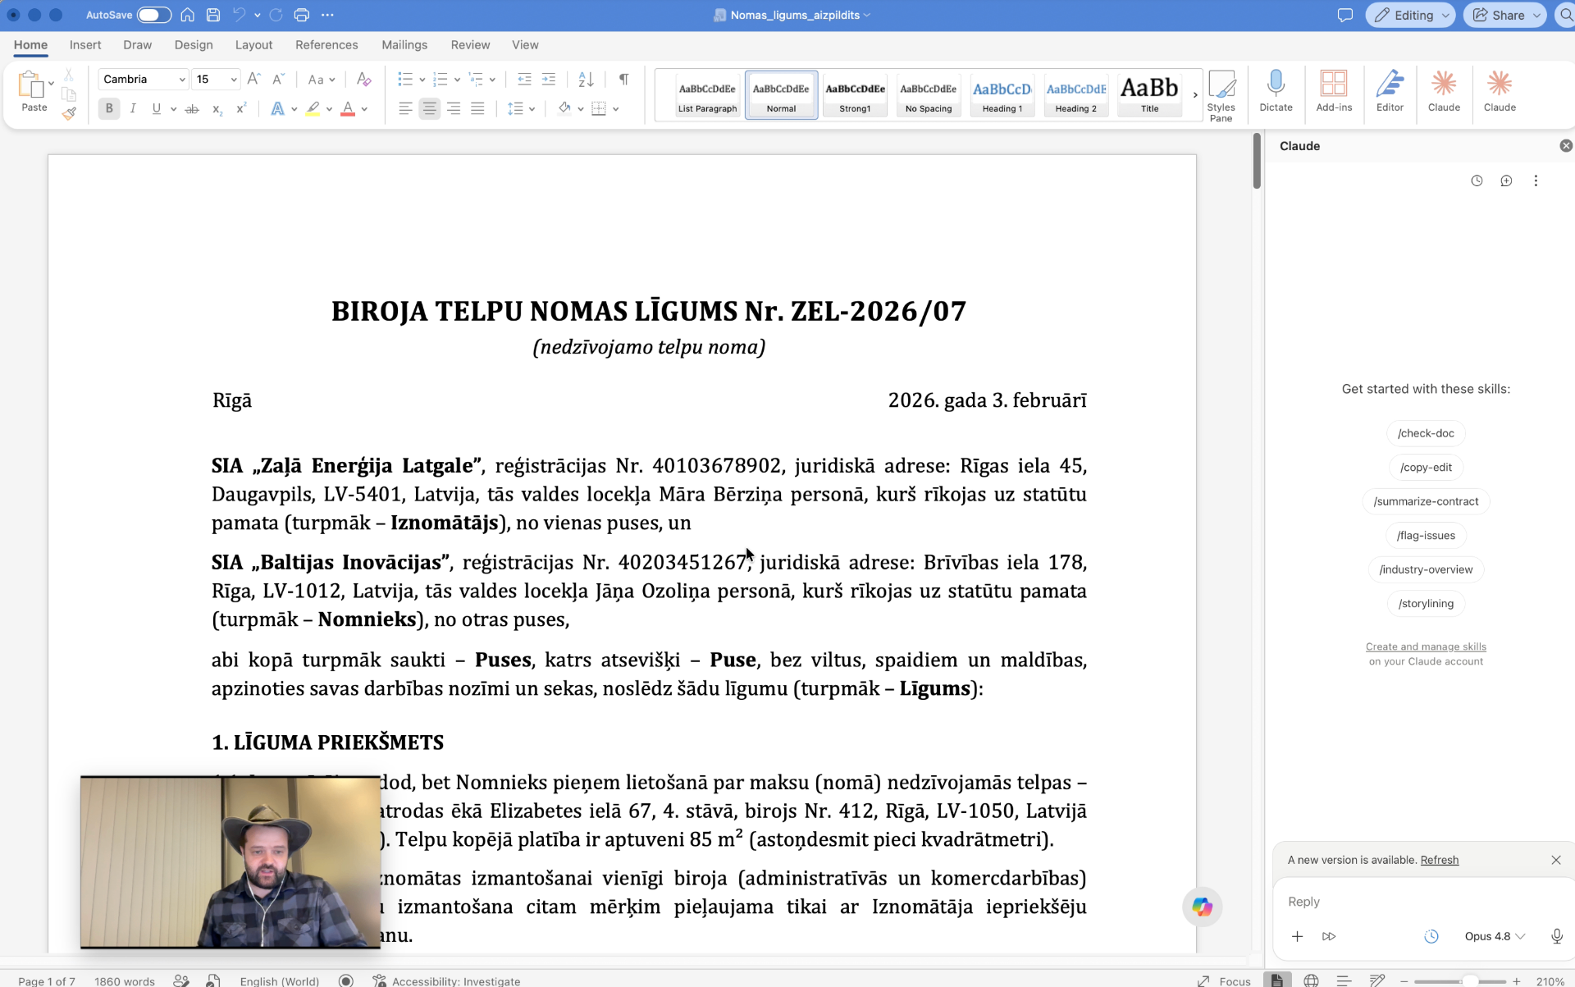This screenshot has height=987, width=1575.
Task: Clear all formatting icon
Action: click(x=363, y=80)
